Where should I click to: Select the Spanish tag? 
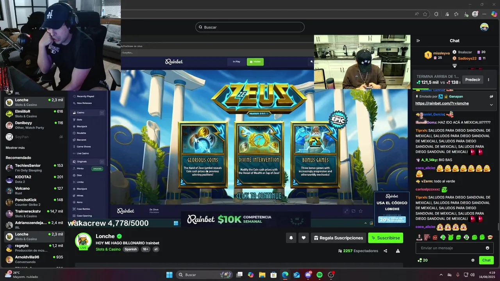[130, 249]
